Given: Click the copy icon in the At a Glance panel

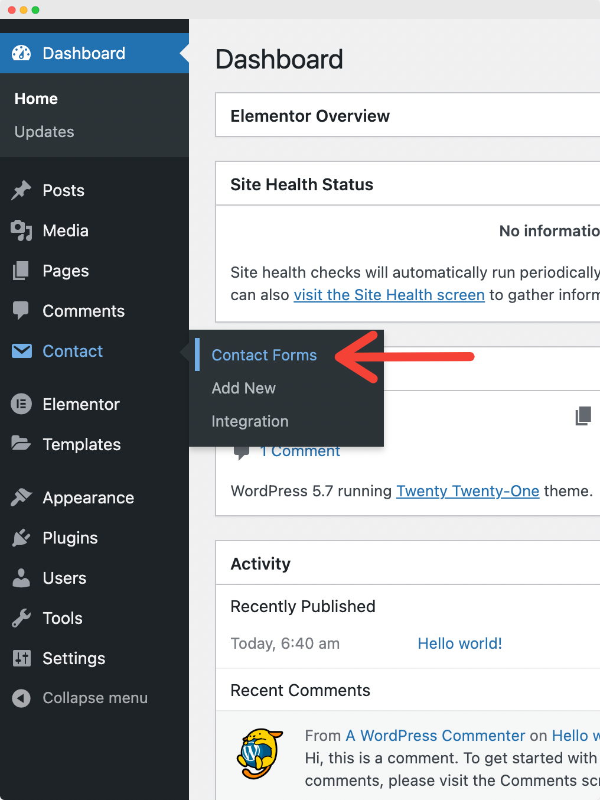Looking at the screenshot, I should [x=583, y=415].
